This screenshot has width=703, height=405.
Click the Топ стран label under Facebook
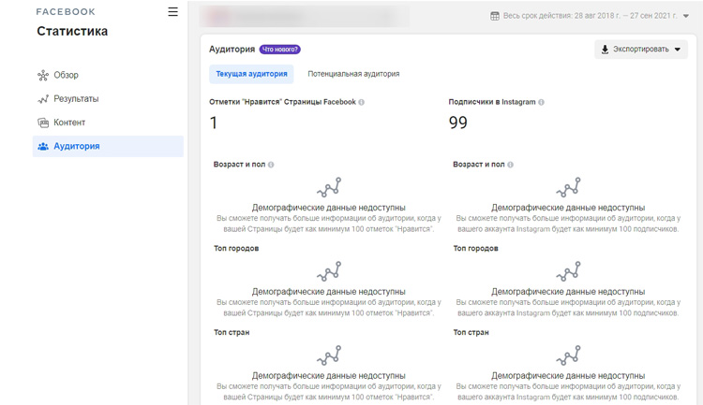pos(232,332)
